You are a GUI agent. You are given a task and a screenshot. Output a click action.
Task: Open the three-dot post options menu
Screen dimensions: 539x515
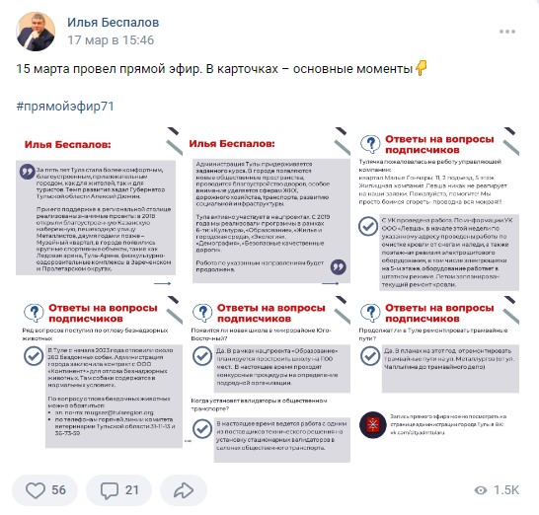point(507,32)
